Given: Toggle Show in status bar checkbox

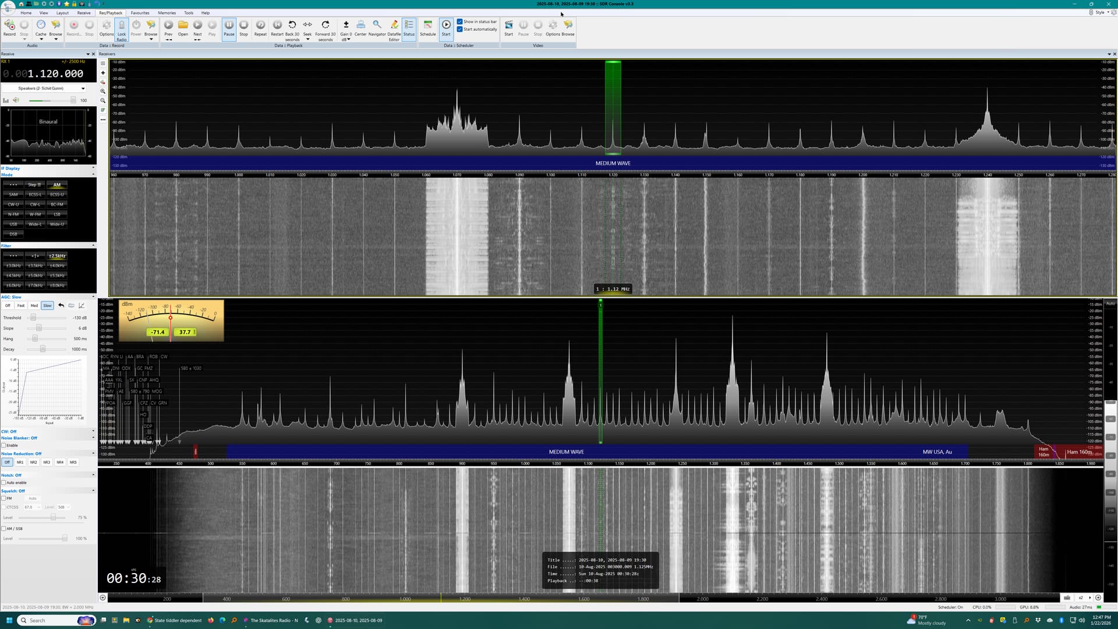Looking at the screenshot, I should [x=460, y=22].
